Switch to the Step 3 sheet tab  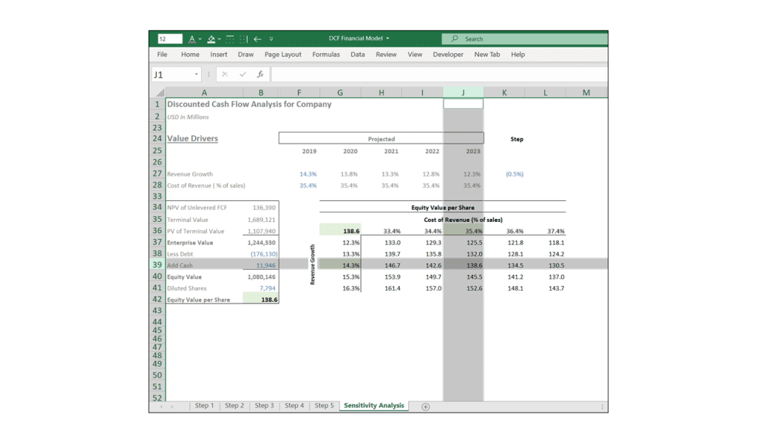[263, 405]
